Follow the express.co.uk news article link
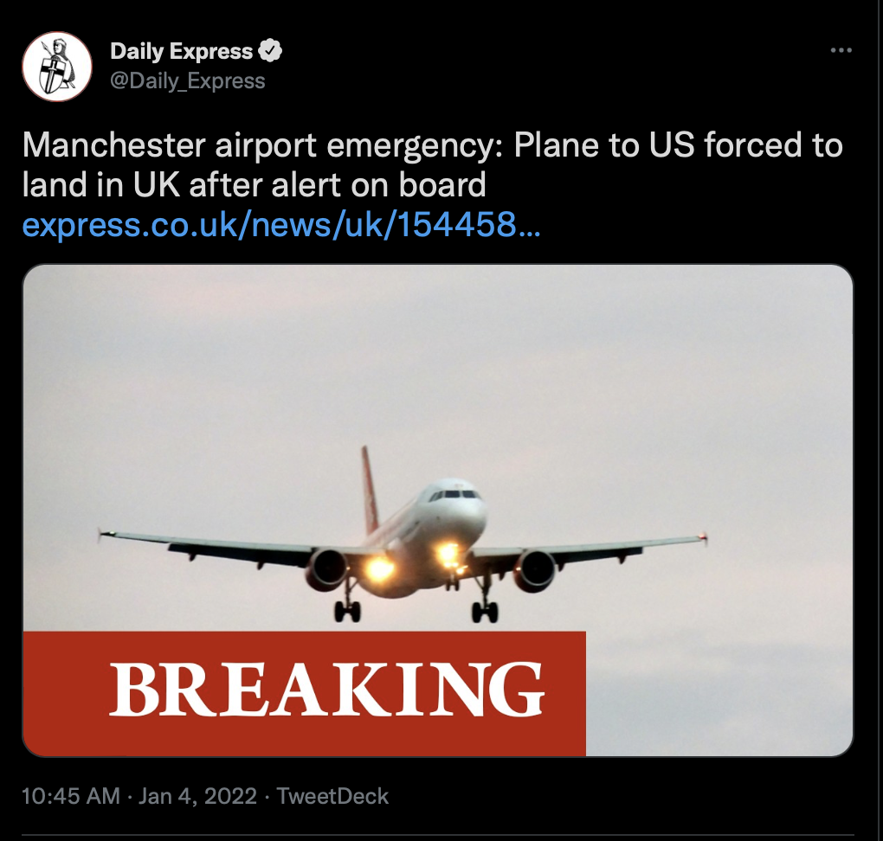 (x=281, y=225)
